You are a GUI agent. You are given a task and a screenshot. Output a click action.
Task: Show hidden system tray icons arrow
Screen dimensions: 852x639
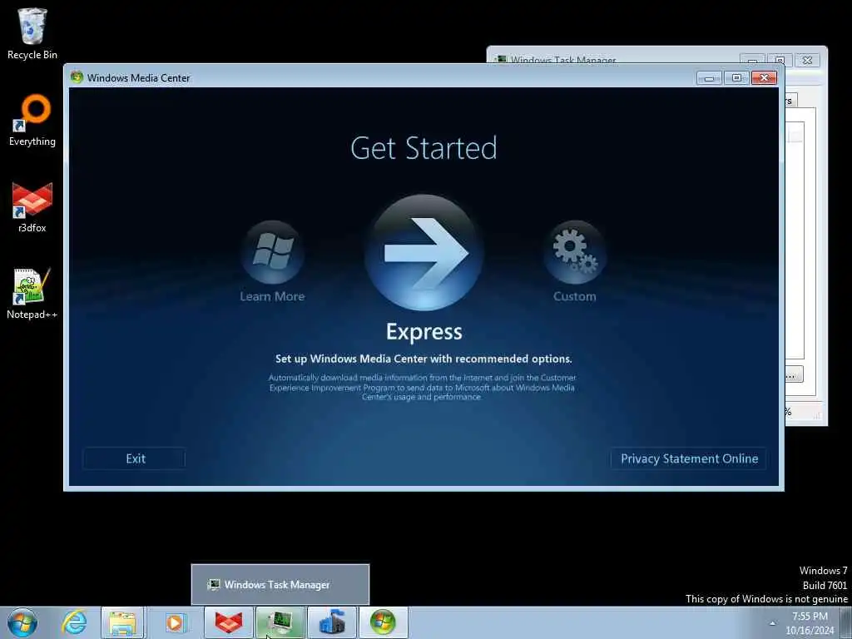tap(772, 623)
